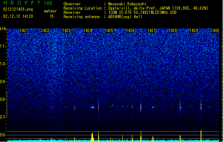The image size is (223, 142).
Task: Click the 'Receiving antenna' label
Action: tap(82, 17)
